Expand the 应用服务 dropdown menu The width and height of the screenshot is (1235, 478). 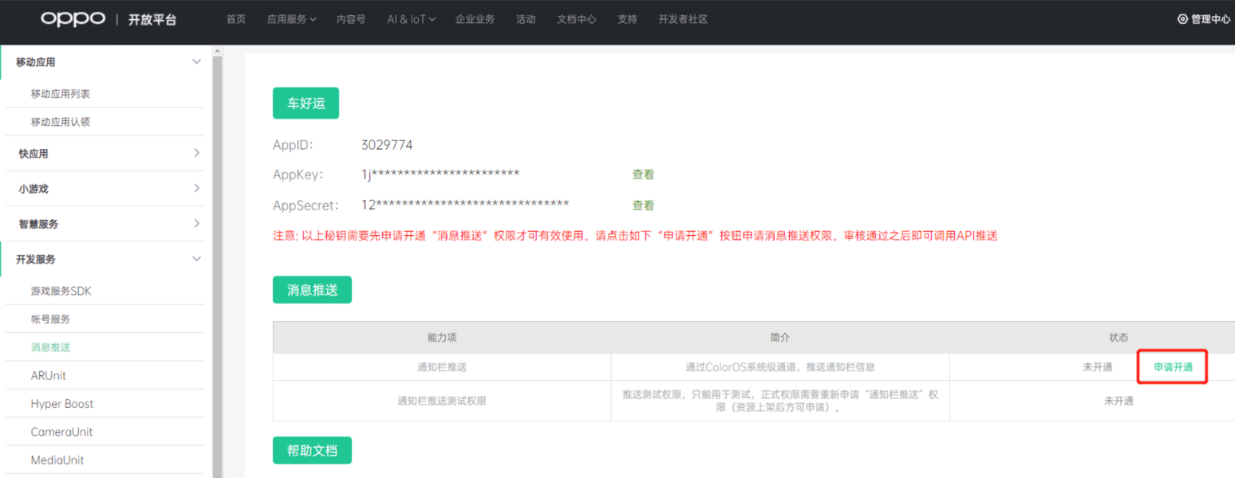[291, 19]
